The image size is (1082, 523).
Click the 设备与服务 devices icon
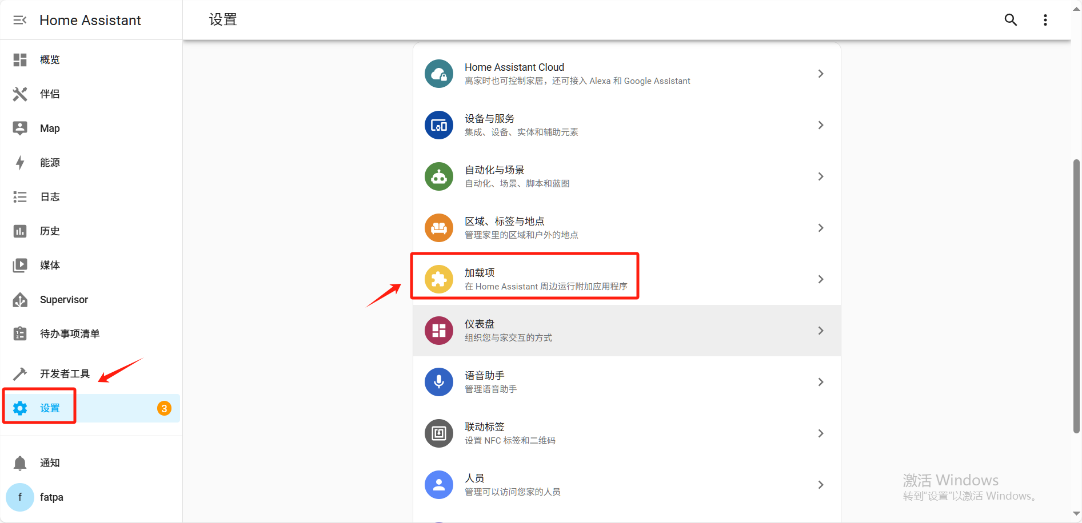[x=439, y=125]
